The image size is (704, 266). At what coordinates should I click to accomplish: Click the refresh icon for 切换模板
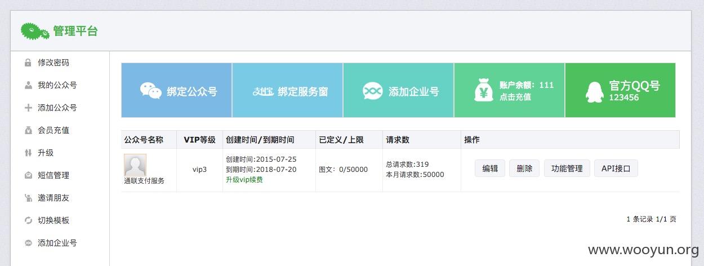28,220
